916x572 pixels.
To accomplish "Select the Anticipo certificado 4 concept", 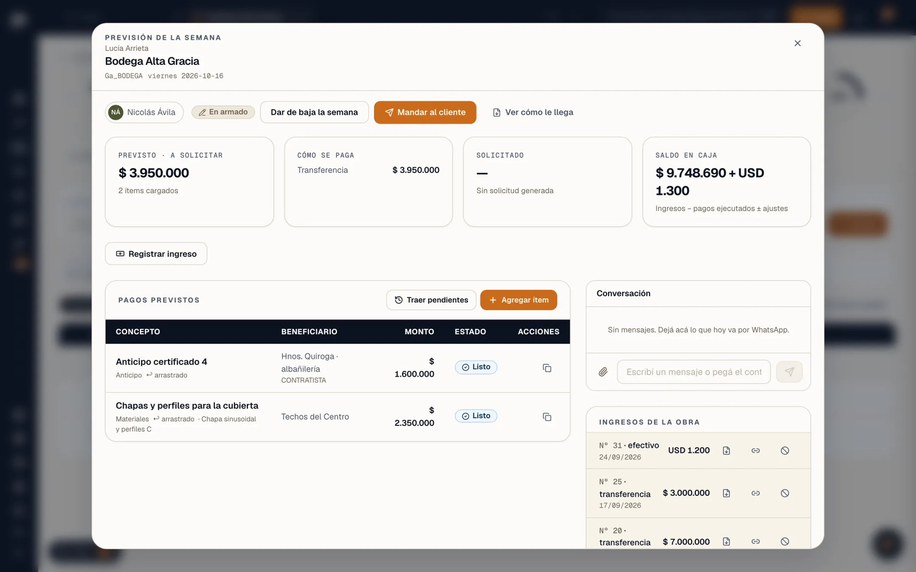I will click(161, 362).
